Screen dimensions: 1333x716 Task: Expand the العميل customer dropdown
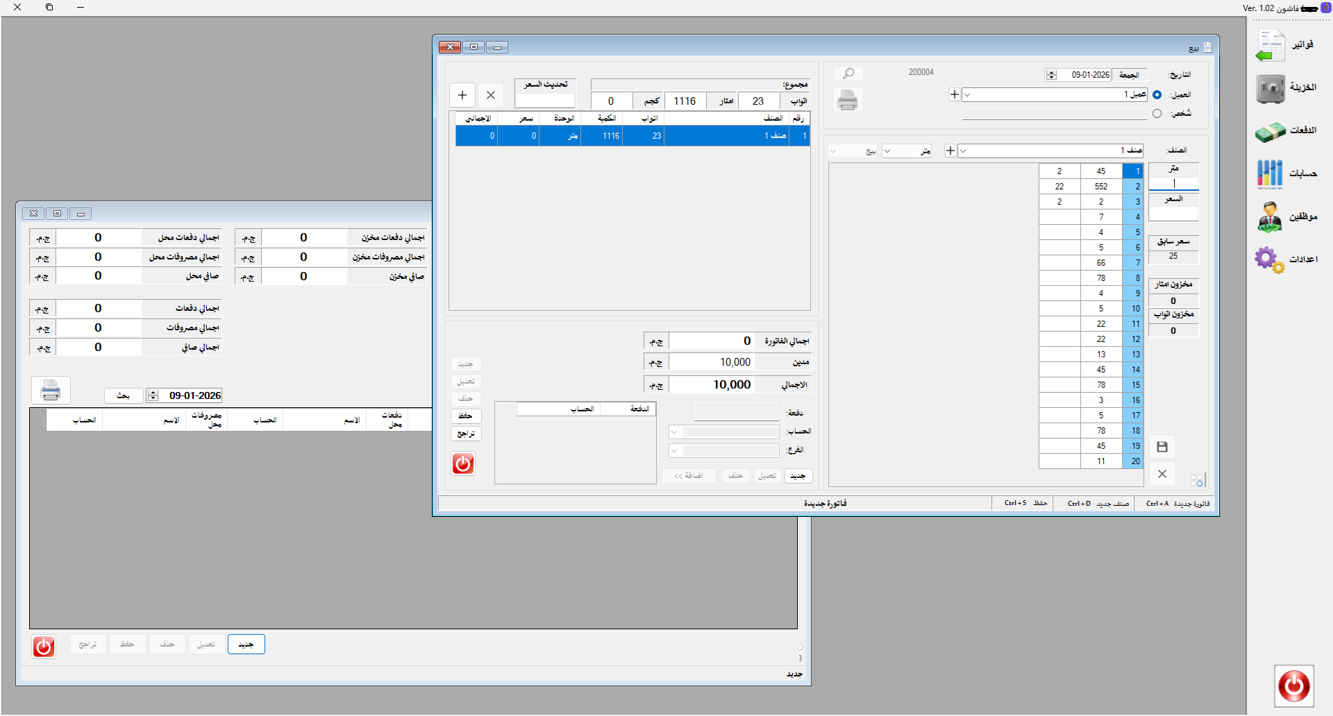968,95
